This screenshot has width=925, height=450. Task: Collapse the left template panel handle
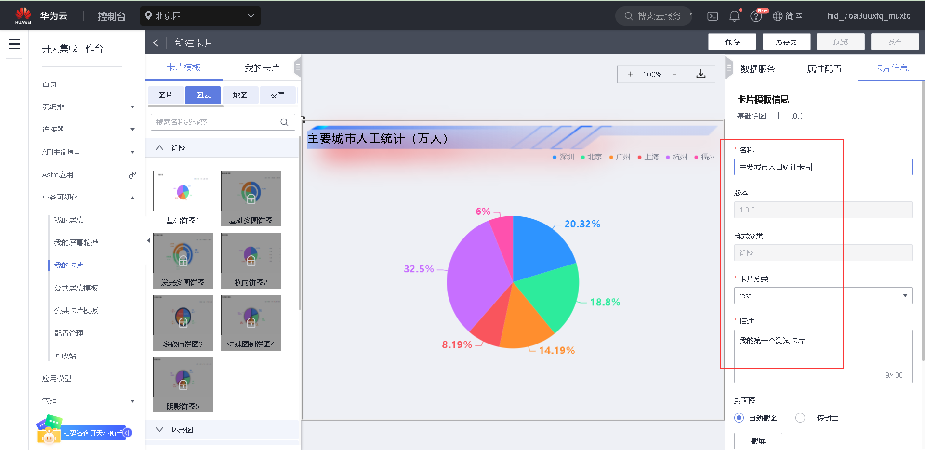click(x=298, y=68)
